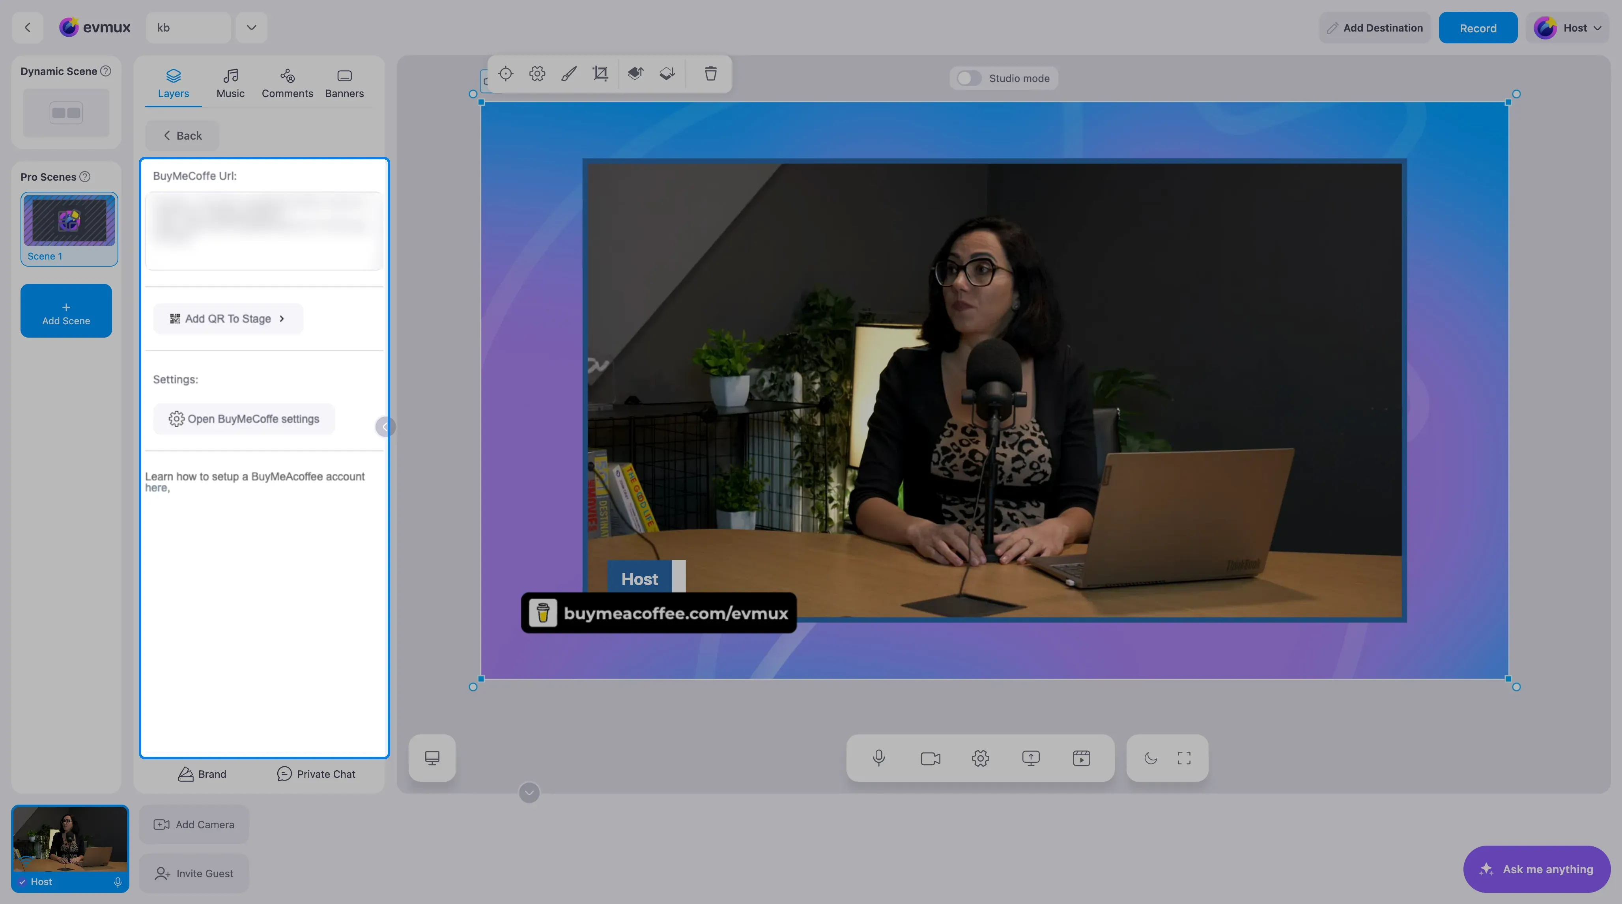Toggle Host microphone icon on camera thumbnail
Viewport: 1622px width, 904px height.
[x=117, y=882]
